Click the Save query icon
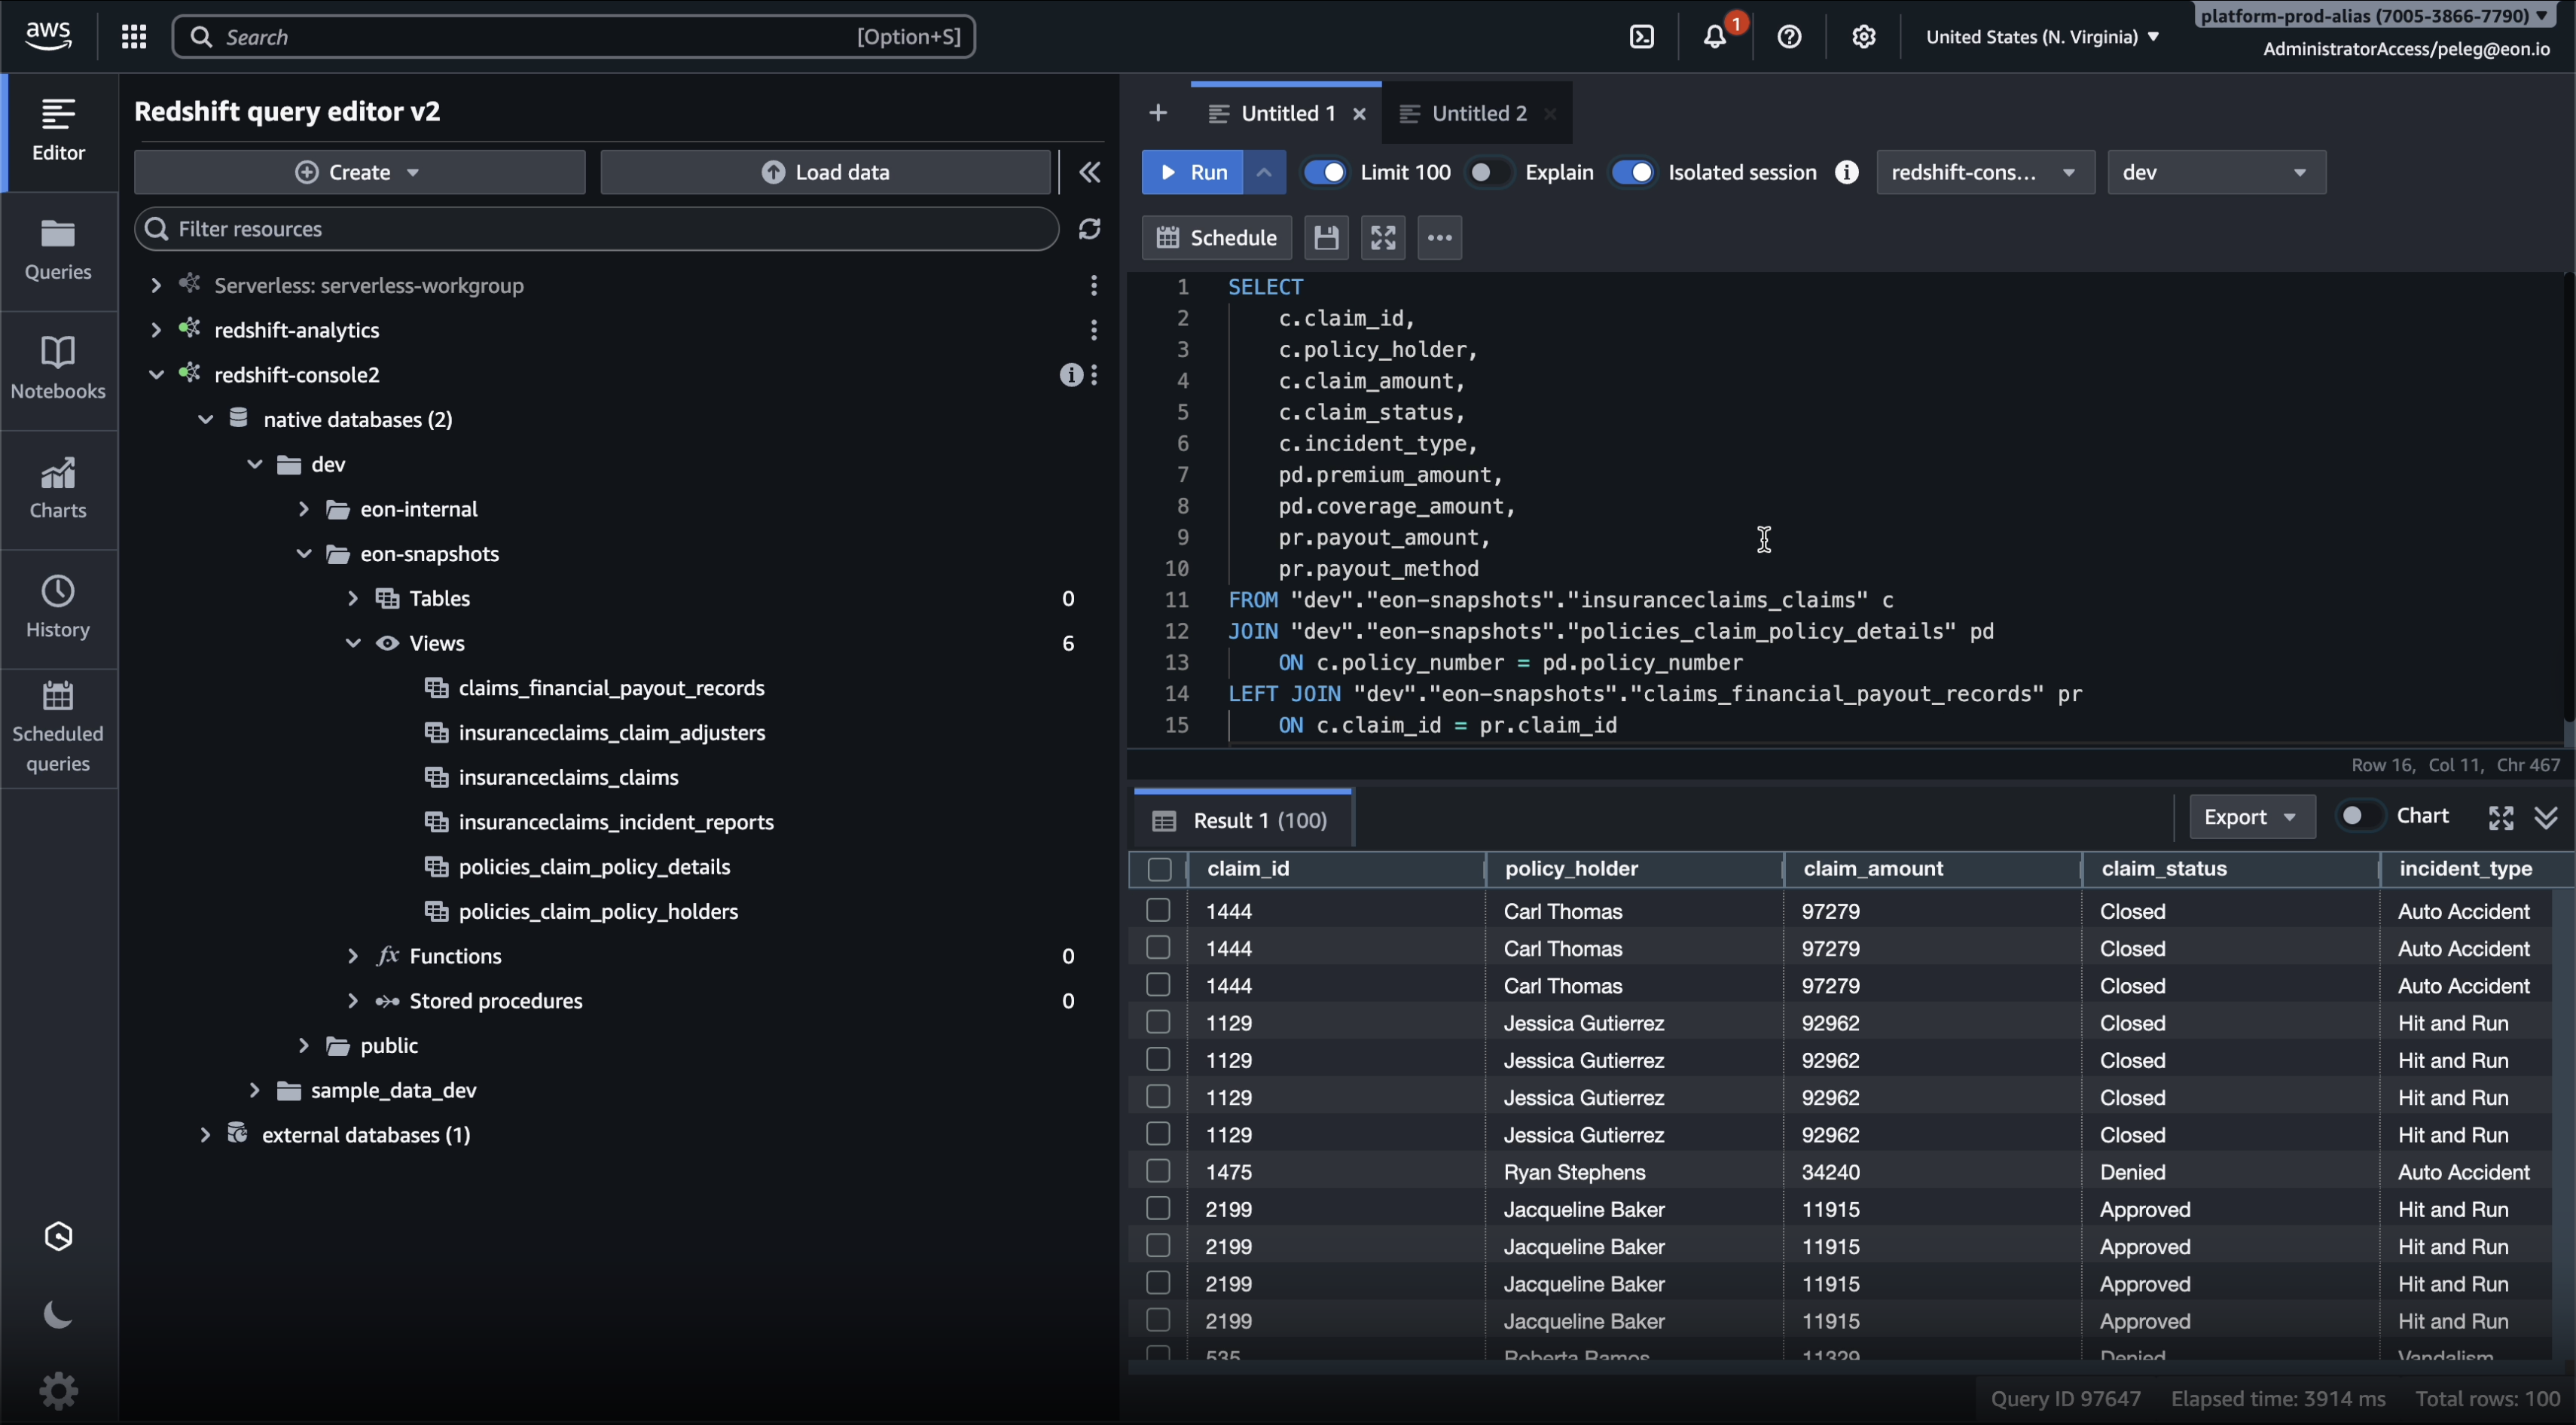 [1326, 238]
